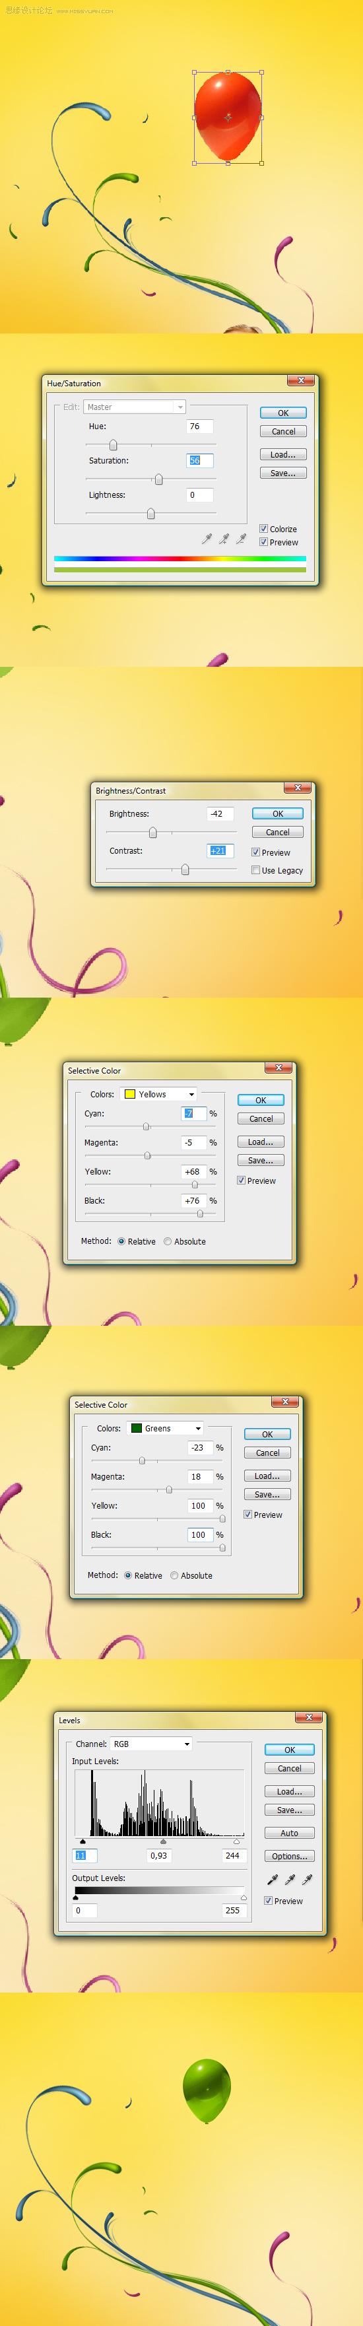The image size is (363, 2326).
Task: Open the Edit Master dropdown in Hue/Saturation
Action: click(135, 407)
